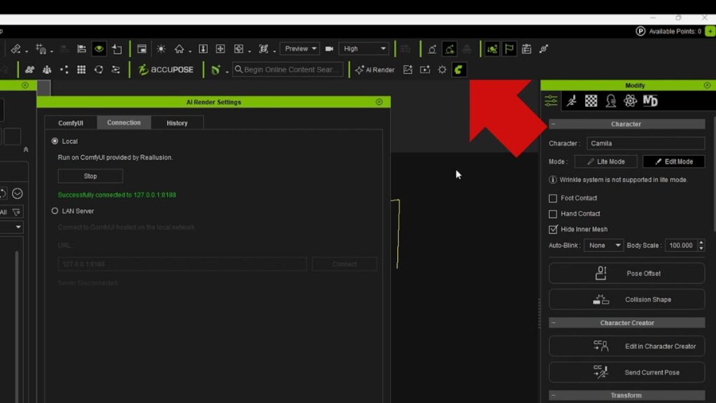The image size is (716, 403).
Task: Open the gear settings icon near AI Render
Action: (442, 69)
